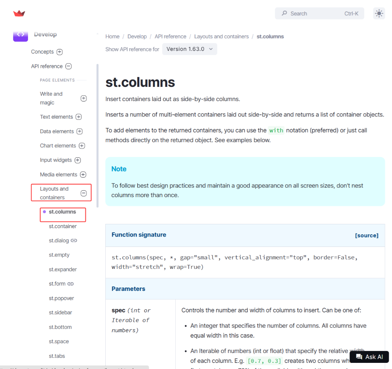This screenshot has height=369, width=392.
Task: Click the Ctrl-K shortcut hint
Action: click(x=351, y=13)
